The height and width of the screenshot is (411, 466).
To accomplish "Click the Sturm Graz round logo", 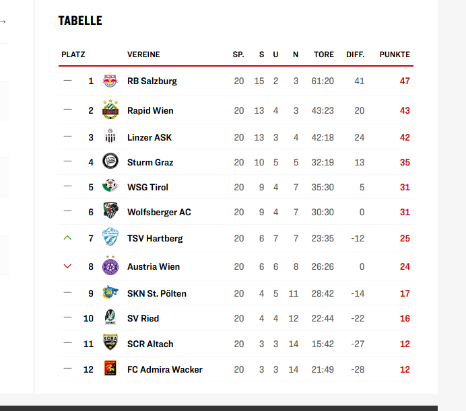I will click(x=110, y=161).
